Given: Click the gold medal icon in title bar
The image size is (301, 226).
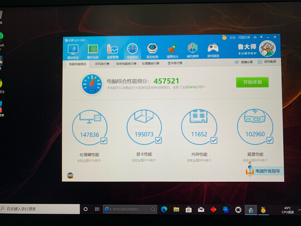Looking at the screenshot, I should click(x=224, y=37).
